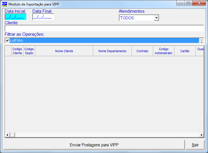Screen dimensions: 208x153
Task: Focus the Data Final date field
Action: 43,17
